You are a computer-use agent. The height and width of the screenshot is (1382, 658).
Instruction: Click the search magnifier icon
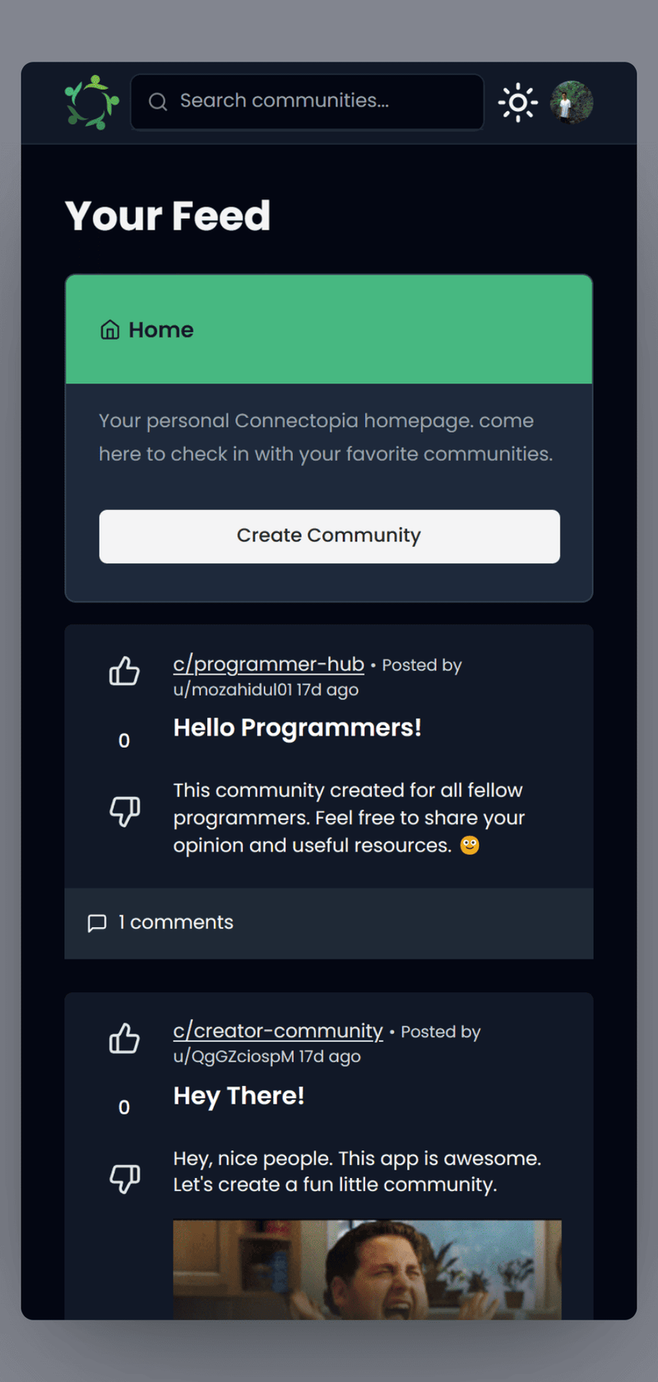[x=157, y=102]
